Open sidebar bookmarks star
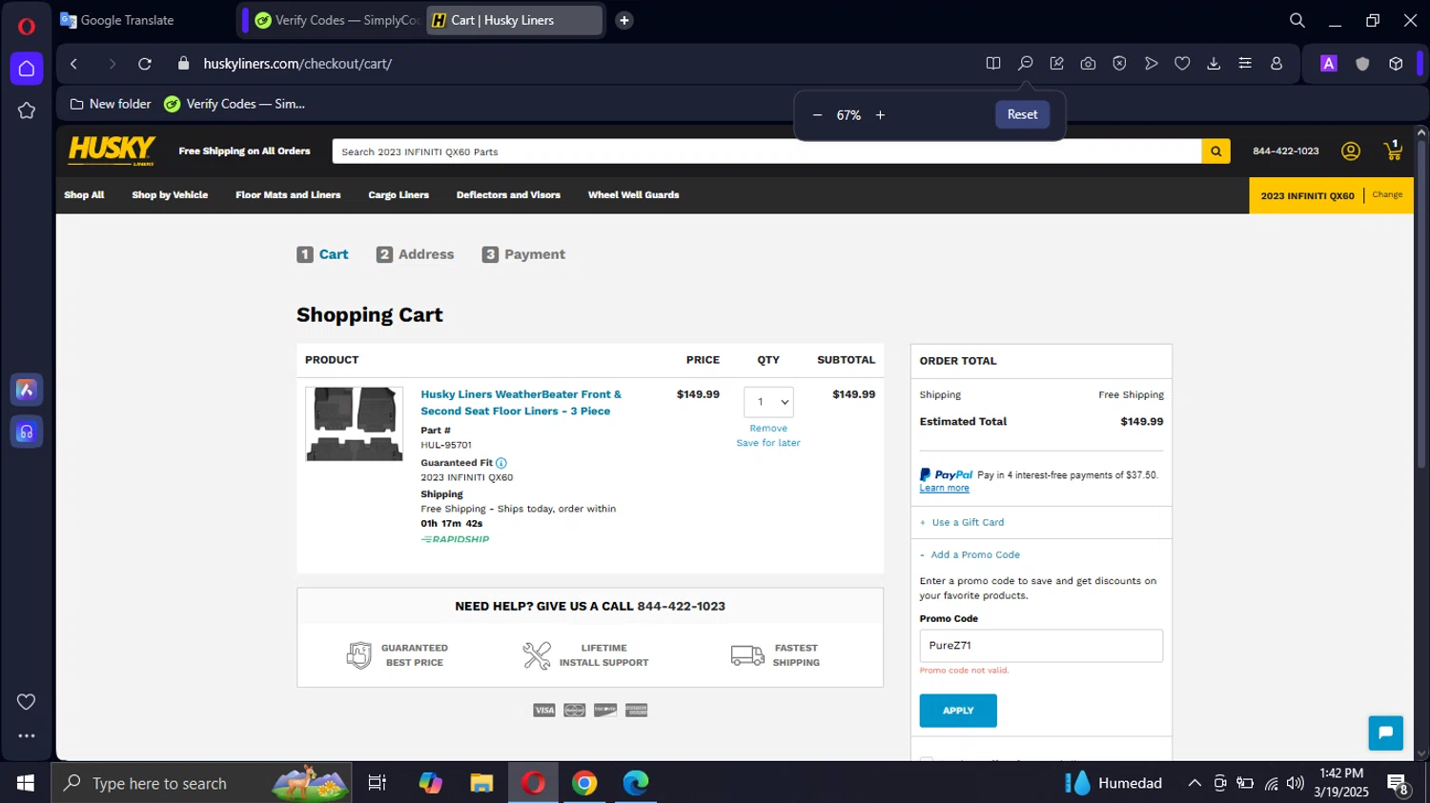Screen dimensions: 1430x803 click(x=27, y=110)
